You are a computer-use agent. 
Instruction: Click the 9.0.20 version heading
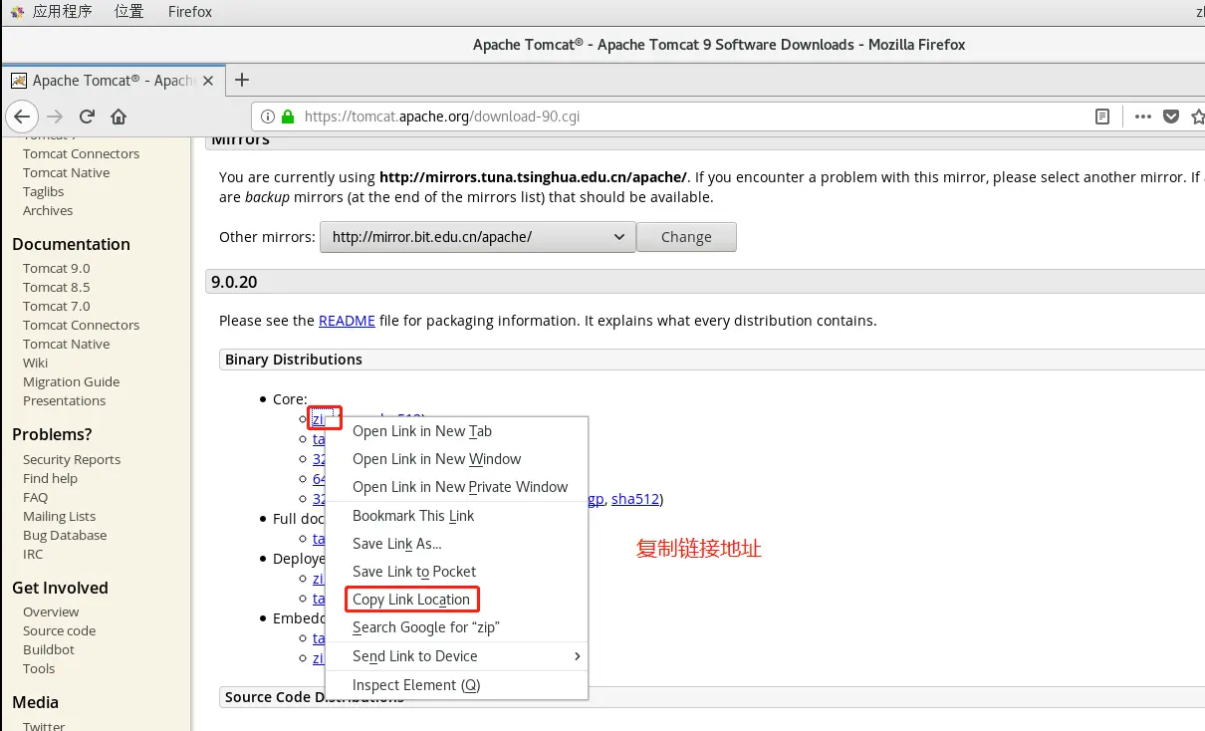point(234,282)
